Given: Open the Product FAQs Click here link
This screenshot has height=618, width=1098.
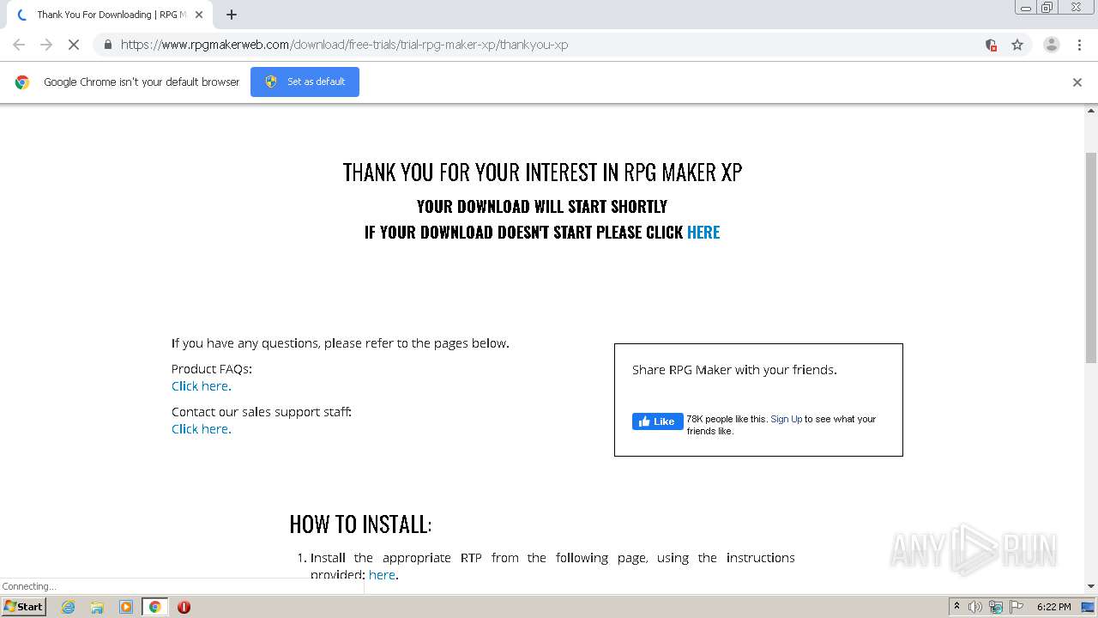Looking at the screenshot, I should (202, 386).
